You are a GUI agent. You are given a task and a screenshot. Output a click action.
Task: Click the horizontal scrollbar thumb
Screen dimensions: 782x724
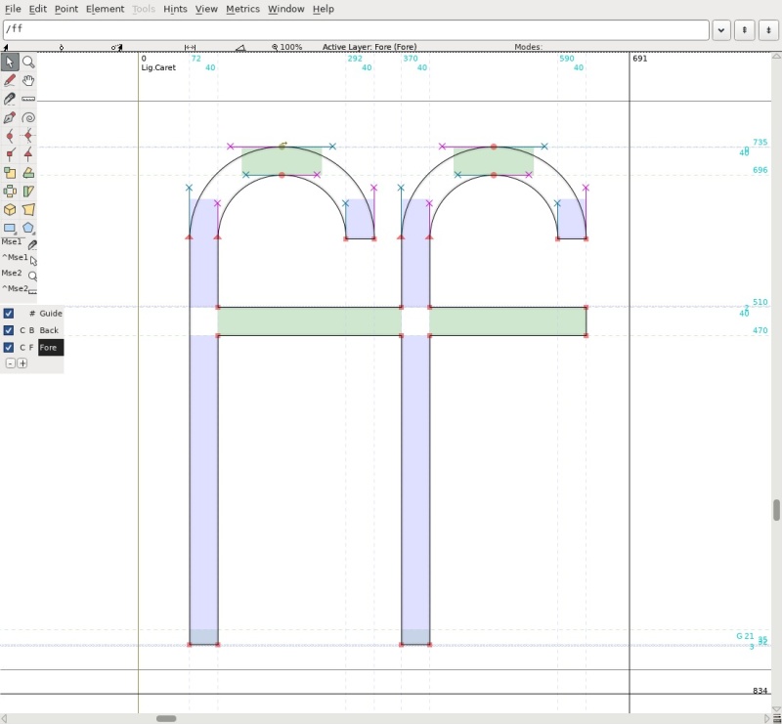(x=166, y=718)
